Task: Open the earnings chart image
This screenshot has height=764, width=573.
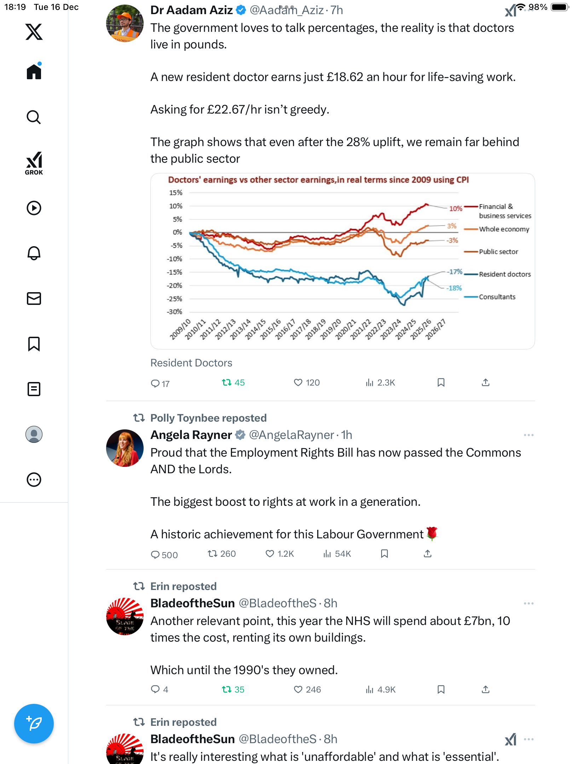Action: coord(342,261)
